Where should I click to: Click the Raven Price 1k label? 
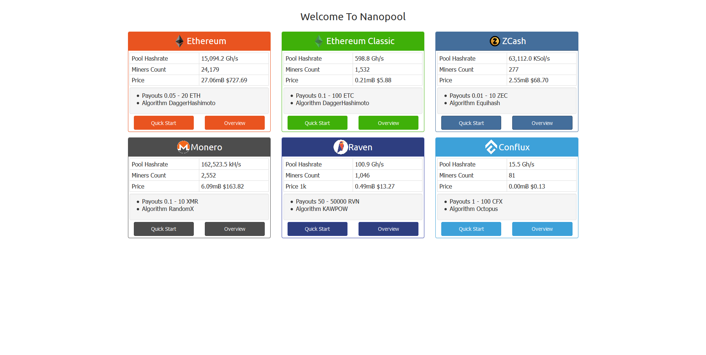pos(296,186)
